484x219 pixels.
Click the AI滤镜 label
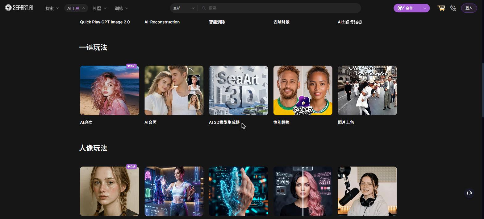86,122
